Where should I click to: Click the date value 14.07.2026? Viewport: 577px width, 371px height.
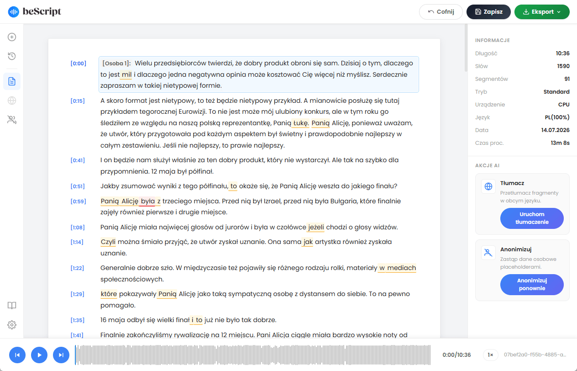pyautogui.click(x=556, y=130)
